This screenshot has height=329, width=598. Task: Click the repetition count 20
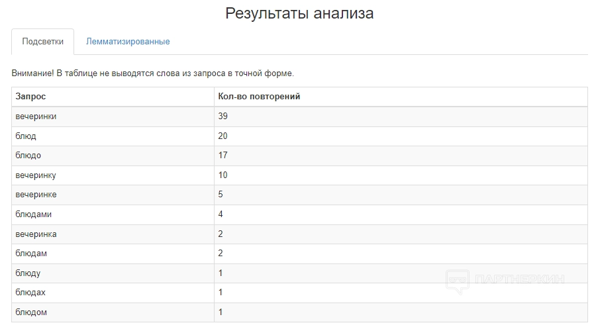point(223,136)
